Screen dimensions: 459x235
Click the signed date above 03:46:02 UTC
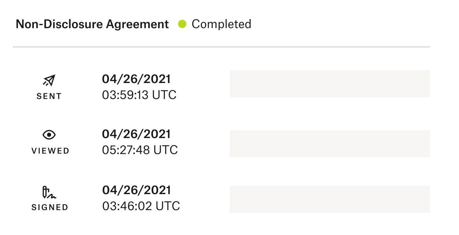pyautogui.click(x=136, y=190)
